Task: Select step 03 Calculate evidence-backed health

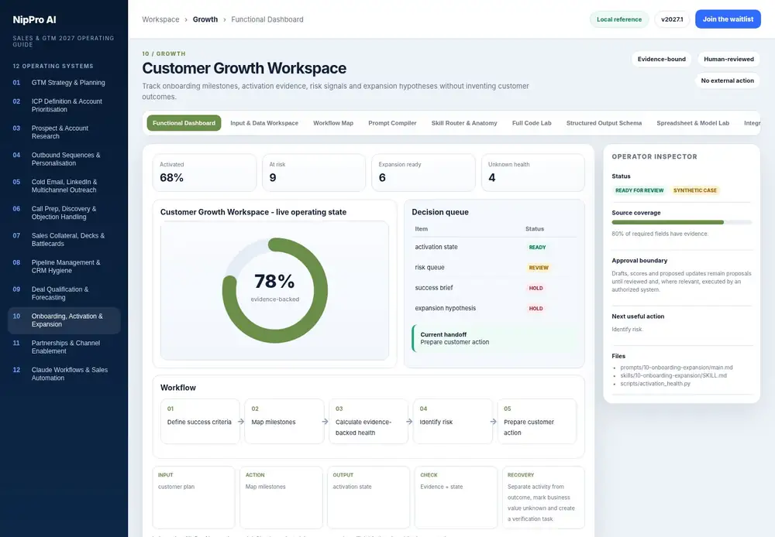Action: point(368,421)
